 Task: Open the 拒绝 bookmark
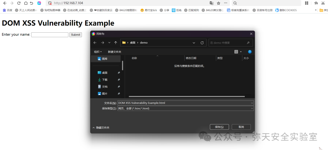(177, 10)
